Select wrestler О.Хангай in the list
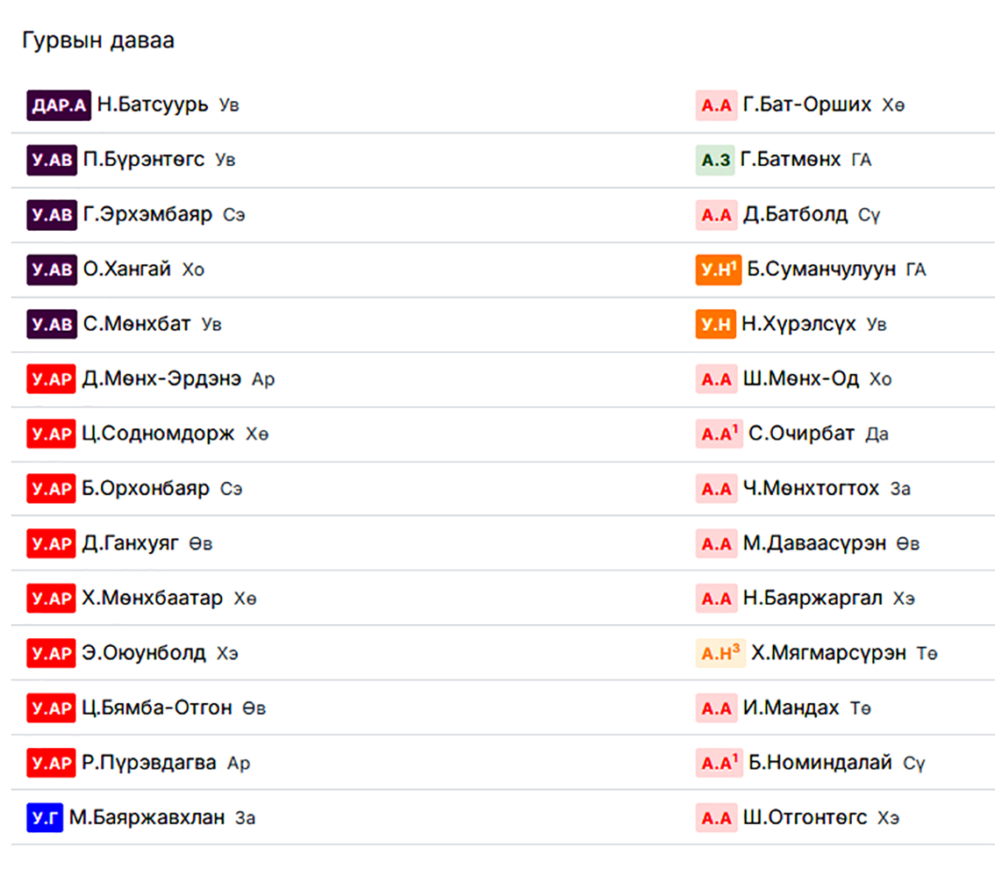Viewport: 995px width, 869px height. coord(127,269)
